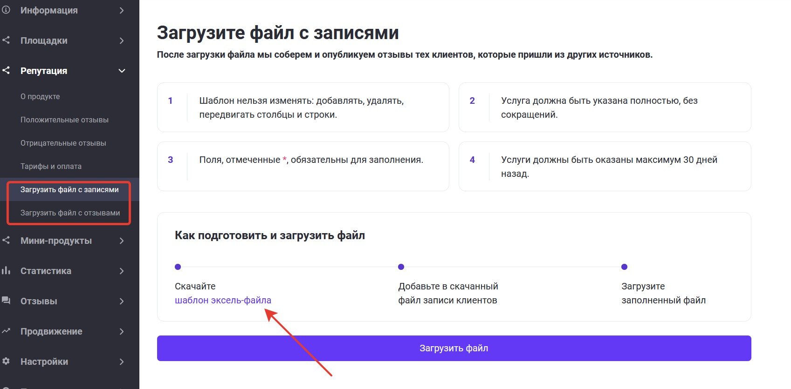Expand the Отзывы section chevron

(122, 301)
